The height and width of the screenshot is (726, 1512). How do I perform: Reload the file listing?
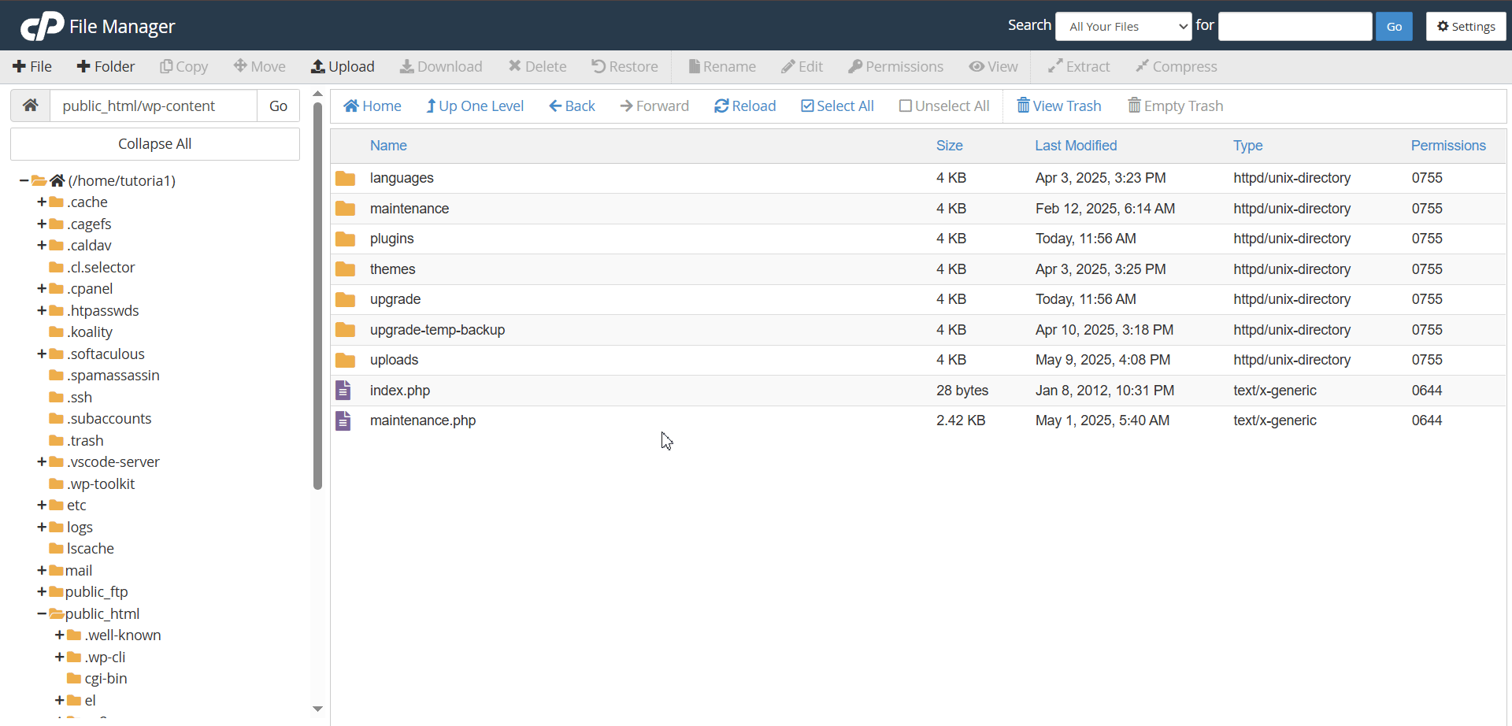(745, 106)
